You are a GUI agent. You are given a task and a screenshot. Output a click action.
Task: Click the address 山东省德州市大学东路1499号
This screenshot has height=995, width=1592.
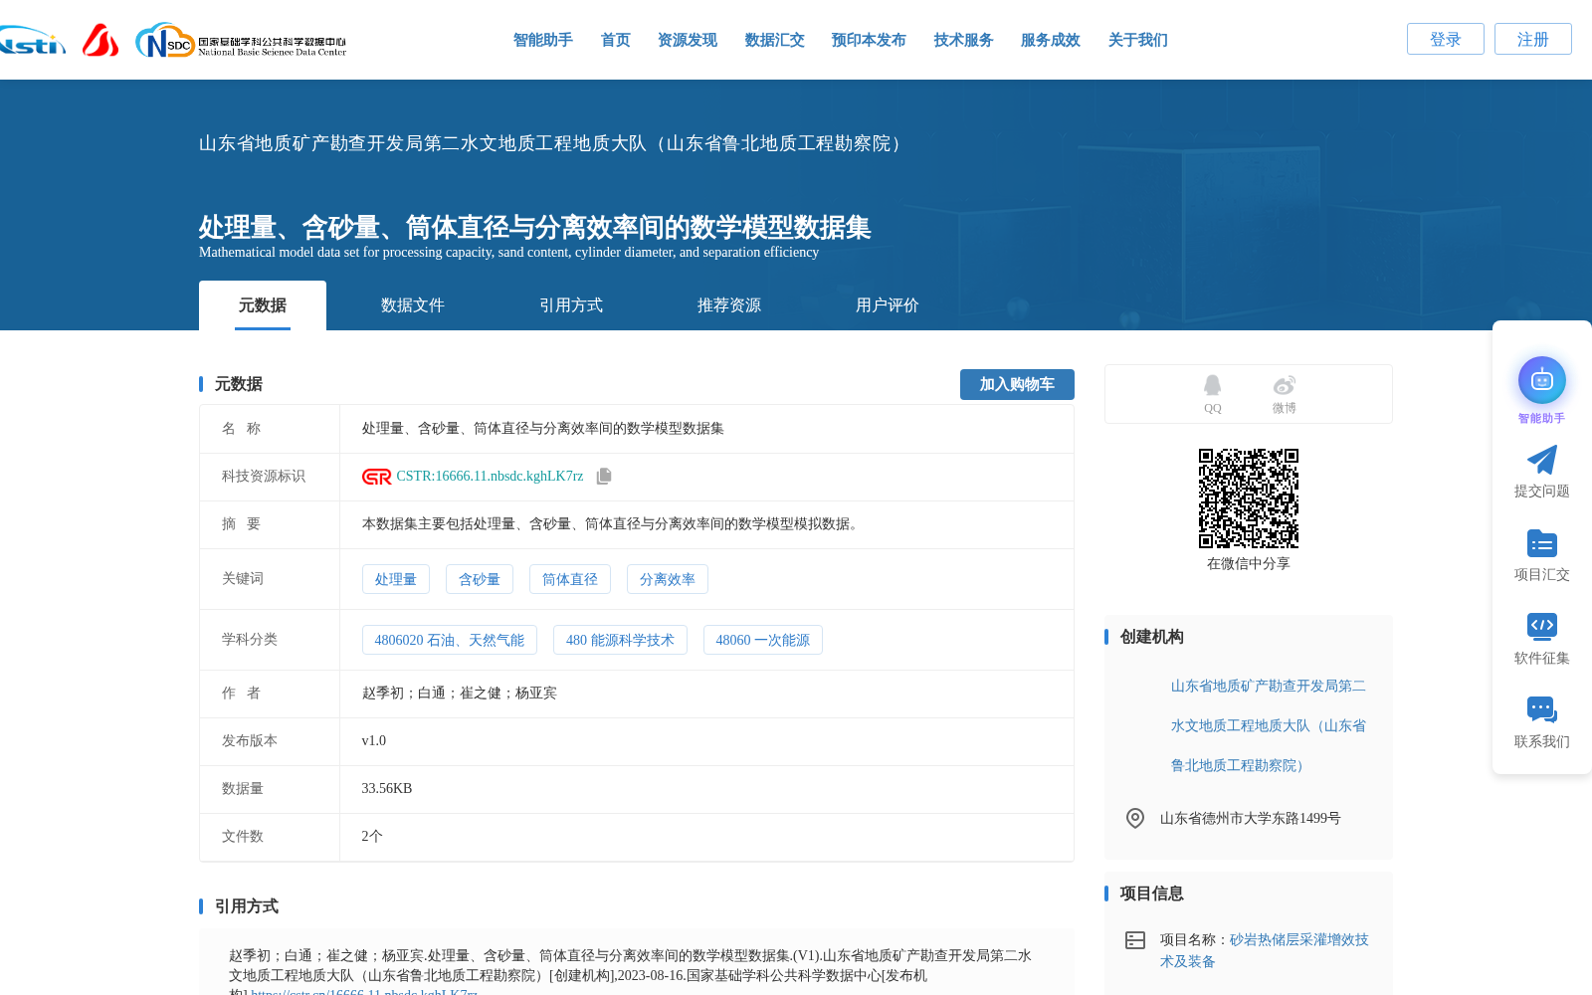pyautogui.click(x=1250, y=818)
